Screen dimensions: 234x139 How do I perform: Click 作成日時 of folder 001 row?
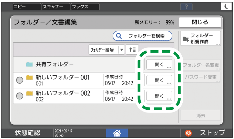pos(119,80)
